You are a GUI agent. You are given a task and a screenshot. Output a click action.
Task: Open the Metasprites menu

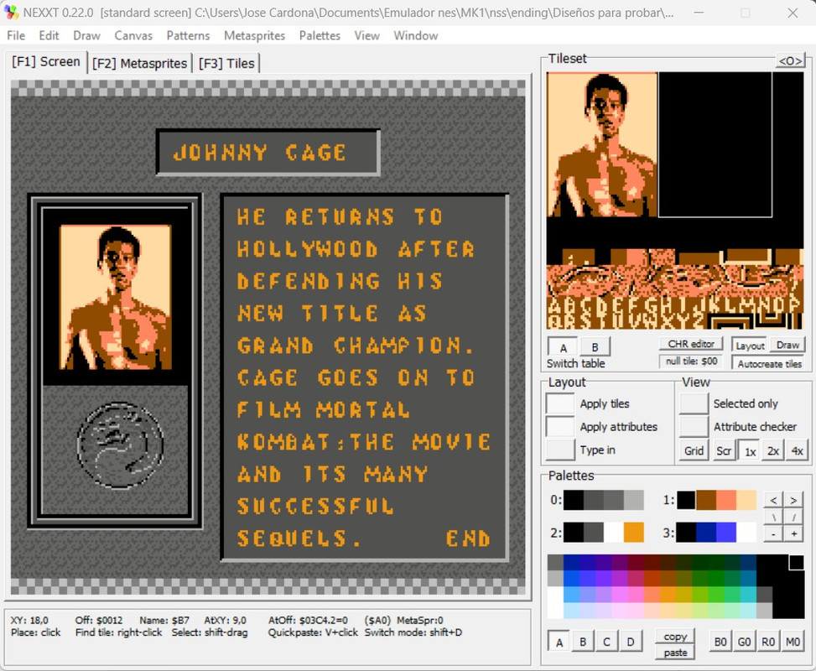click(x=254, y=35)
